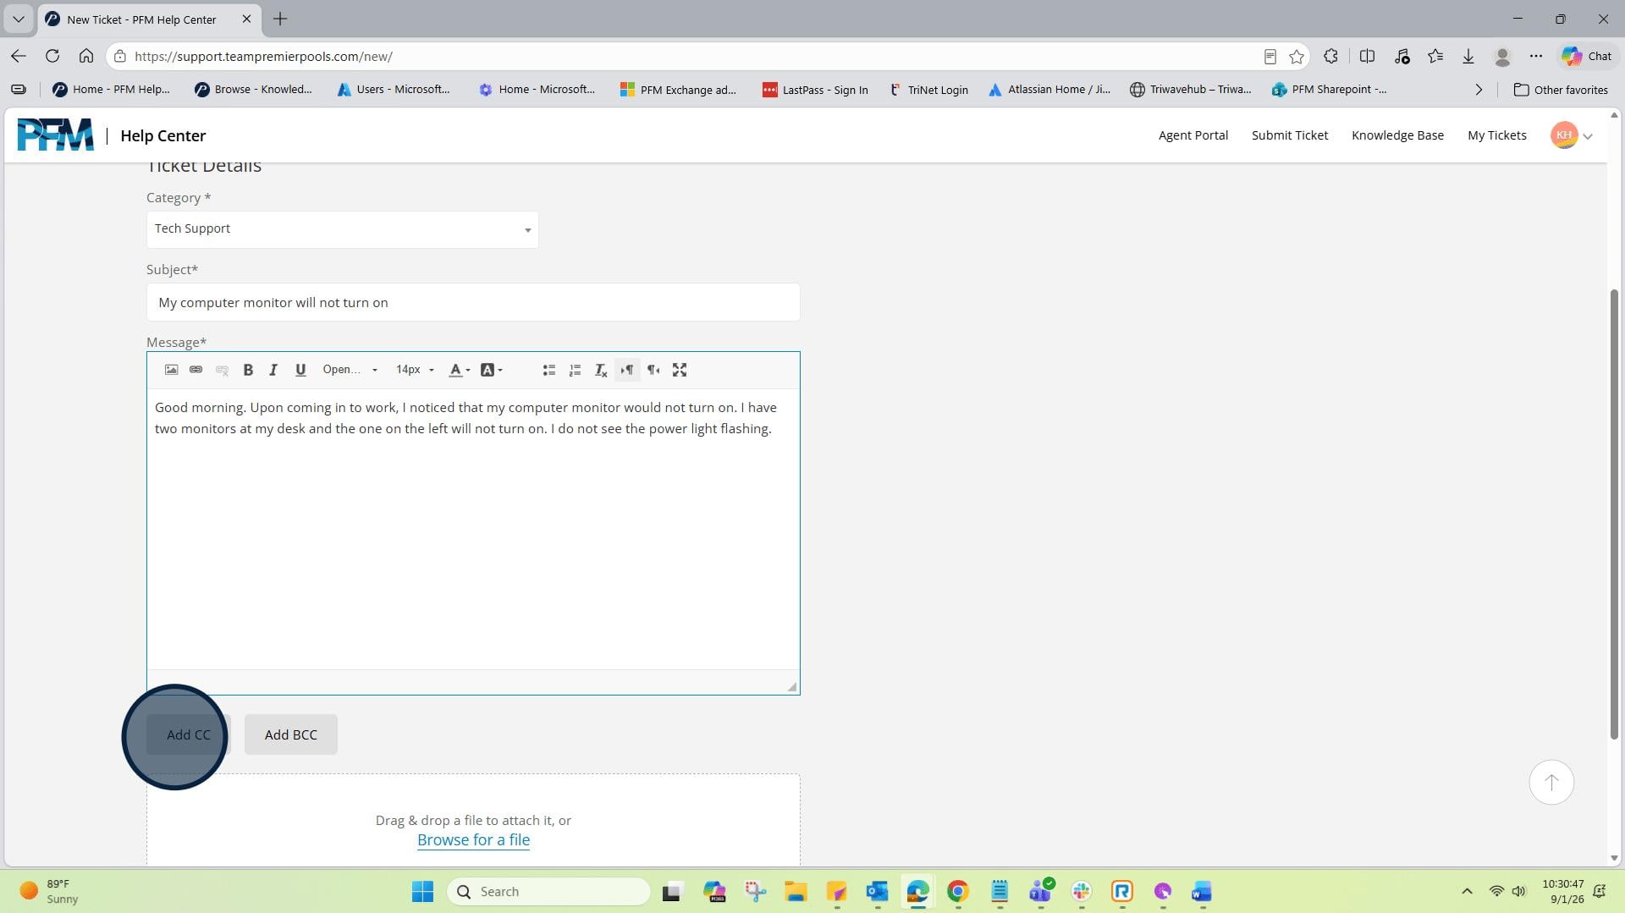
Task: Open the Agent Portal menu item
Action: point(1193,135)
